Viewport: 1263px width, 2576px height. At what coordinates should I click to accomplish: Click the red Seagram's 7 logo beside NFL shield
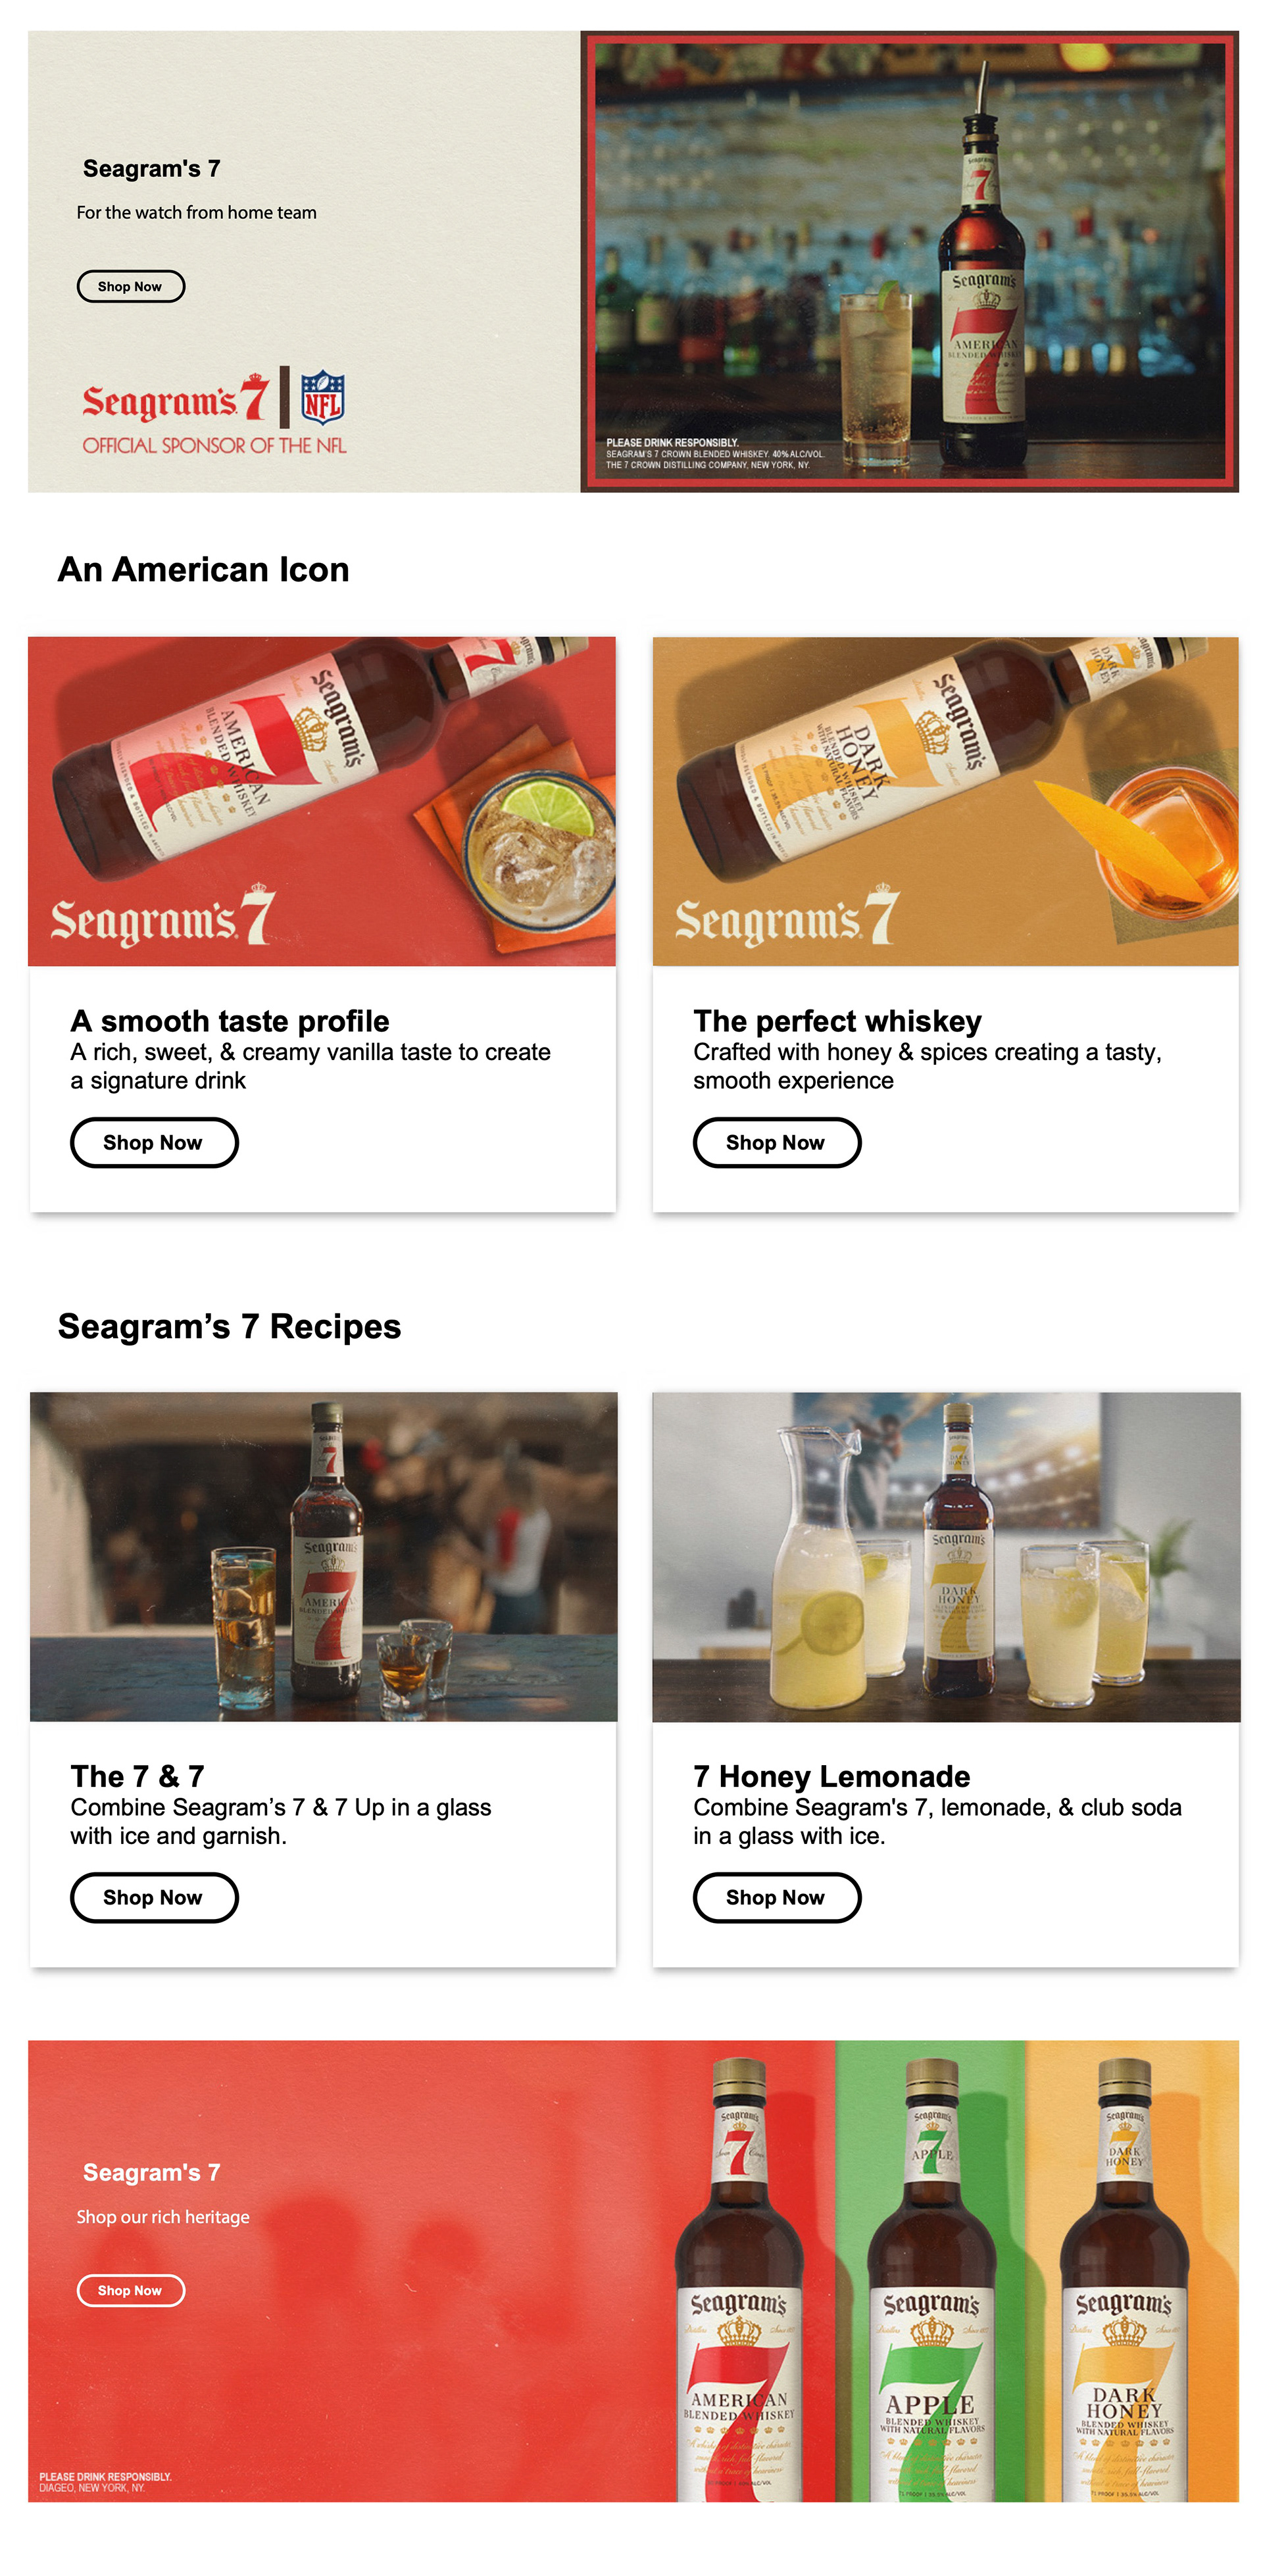coord(175,399)
